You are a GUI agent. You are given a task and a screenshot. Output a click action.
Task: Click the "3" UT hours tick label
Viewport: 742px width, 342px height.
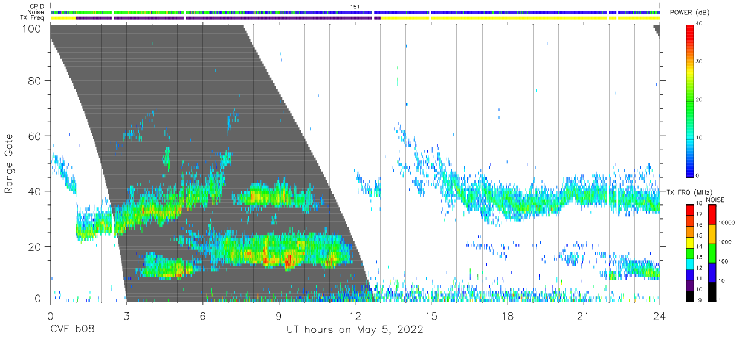point(126,315)
